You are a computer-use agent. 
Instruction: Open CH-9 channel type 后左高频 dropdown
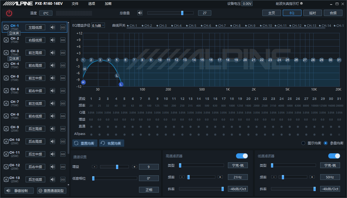pyautogui.click(x=35, y=129)
